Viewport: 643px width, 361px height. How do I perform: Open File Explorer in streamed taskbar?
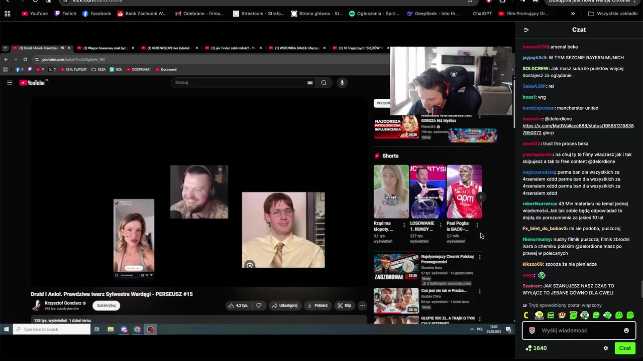click(x=111, y=329)
